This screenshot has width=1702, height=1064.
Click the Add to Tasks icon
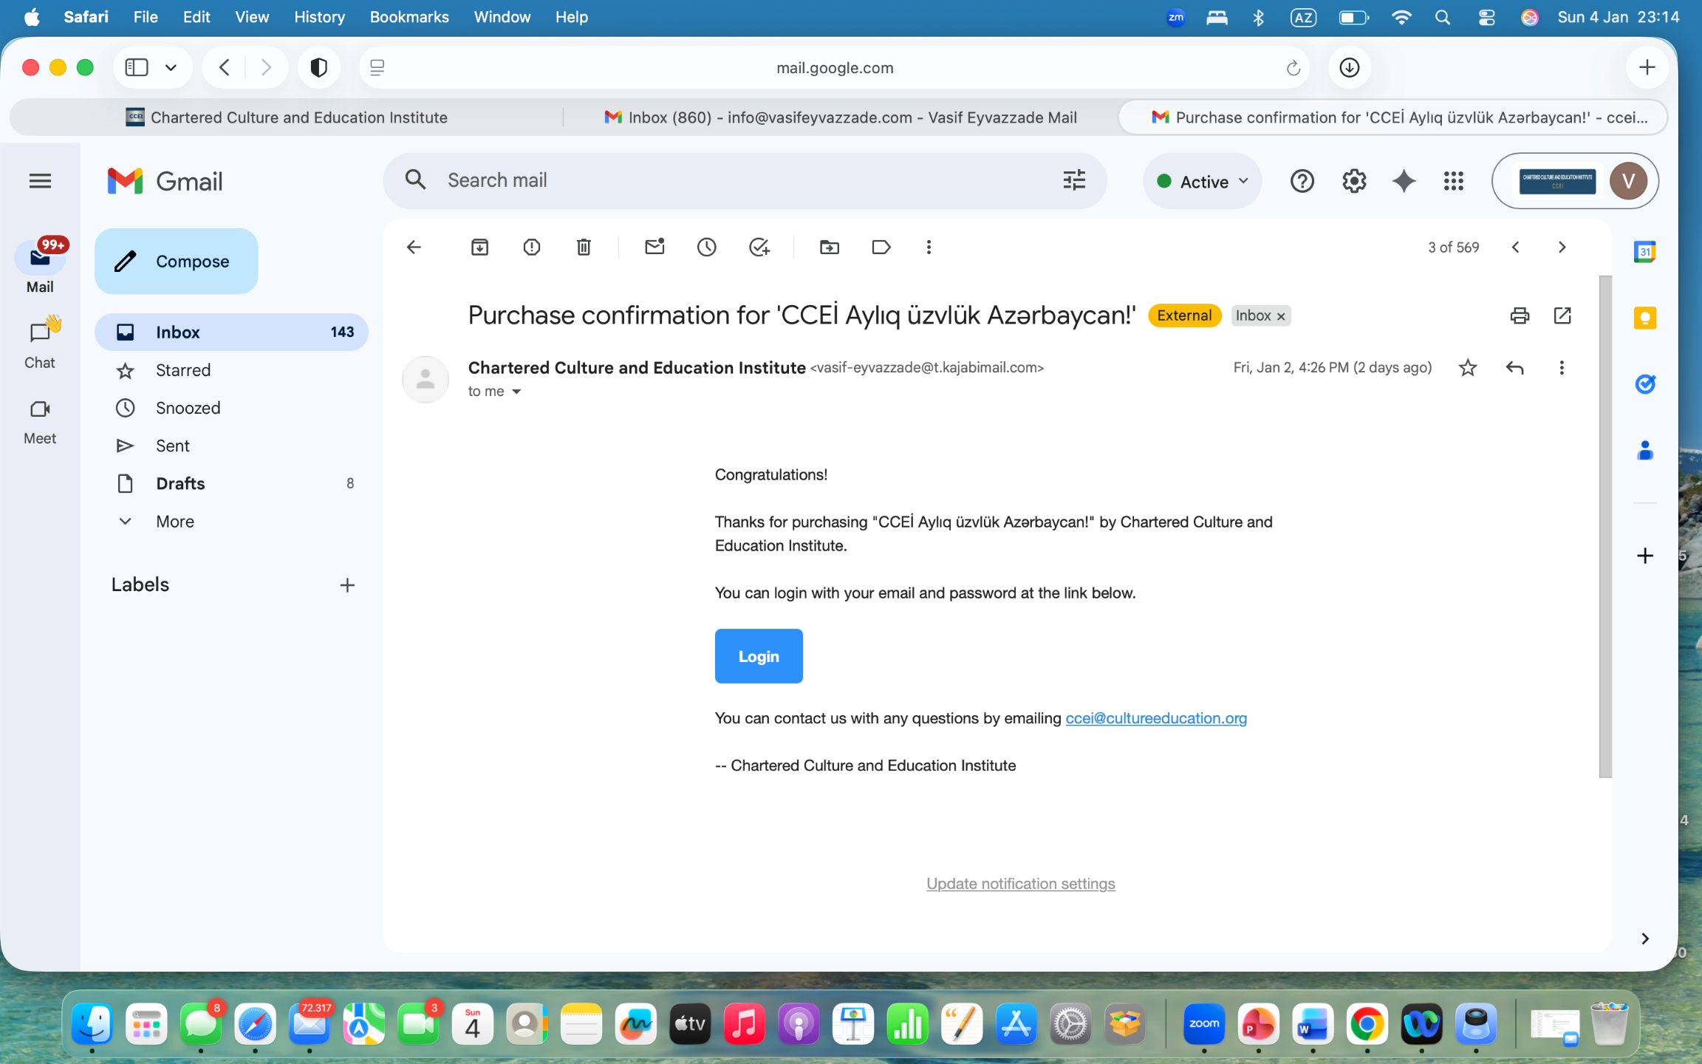(x=759, y=247)
